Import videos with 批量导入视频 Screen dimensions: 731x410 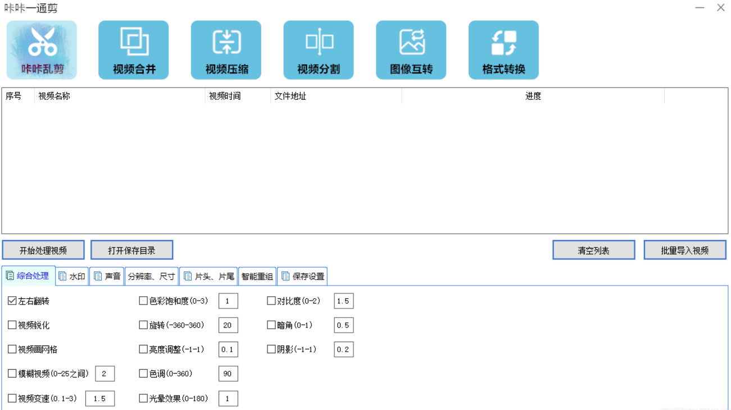point(685,250)
